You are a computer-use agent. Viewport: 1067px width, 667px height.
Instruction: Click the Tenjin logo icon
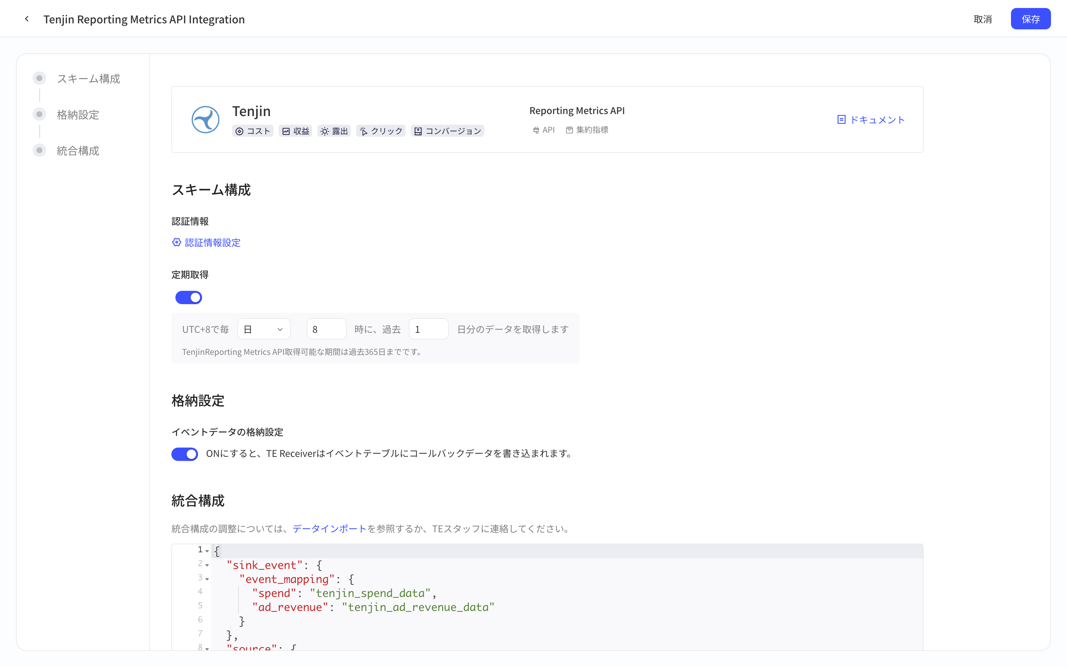[205, 119]
